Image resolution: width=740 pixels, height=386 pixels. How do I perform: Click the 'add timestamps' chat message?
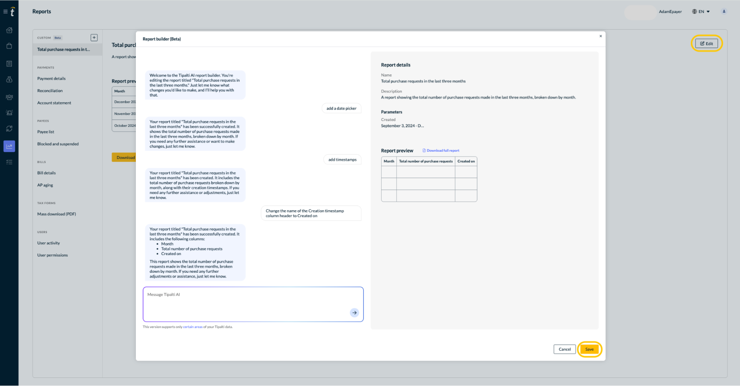click(342, 160)
